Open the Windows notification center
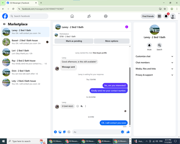 pos(175,141)
